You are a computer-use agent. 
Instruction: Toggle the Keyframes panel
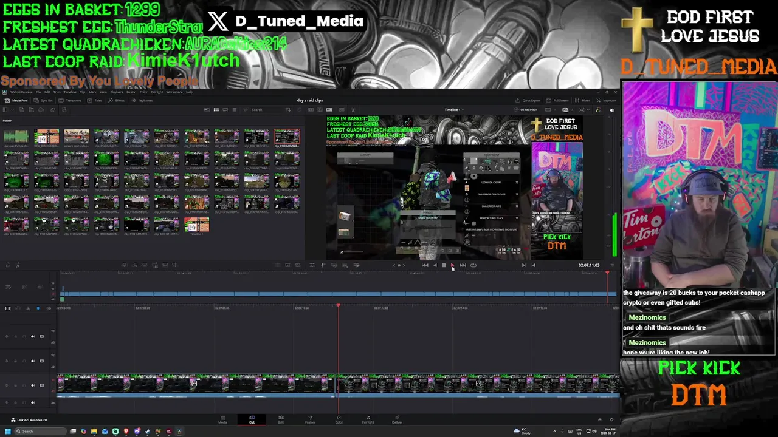142,100
